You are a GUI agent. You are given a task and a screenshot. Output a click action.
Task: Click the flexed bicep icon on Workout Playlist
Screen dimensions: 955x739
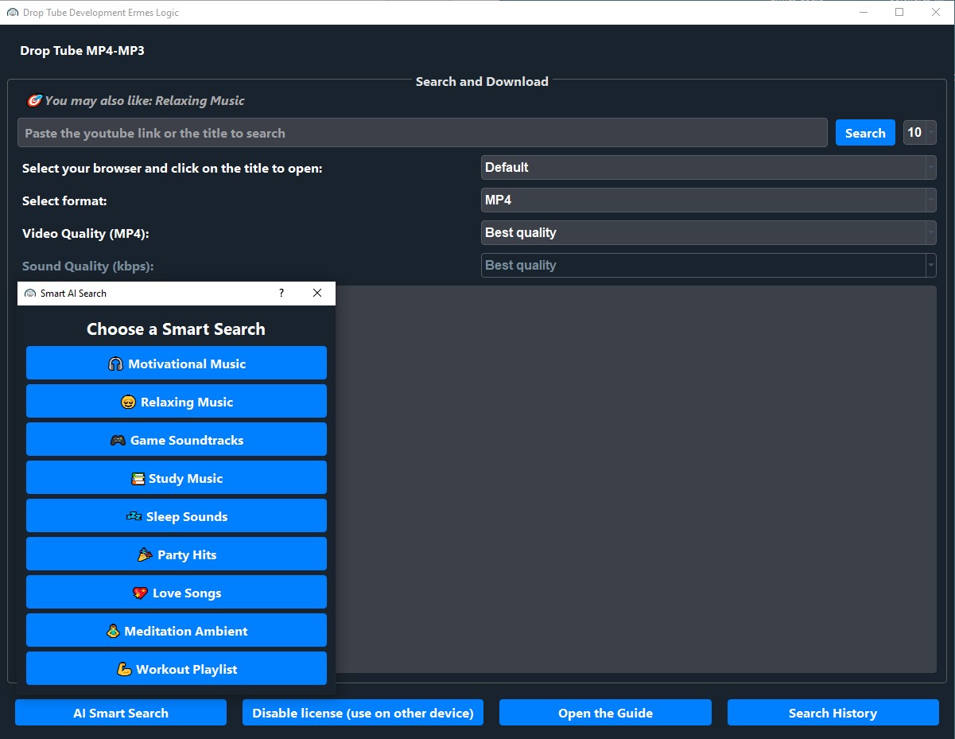point(124,670)
